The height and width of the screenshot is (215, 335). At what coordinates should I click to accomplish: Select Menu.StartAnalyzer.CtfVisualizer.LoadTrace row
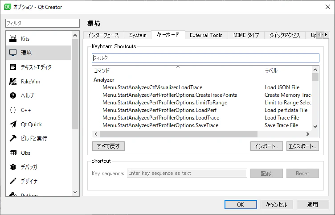[202, 87]
